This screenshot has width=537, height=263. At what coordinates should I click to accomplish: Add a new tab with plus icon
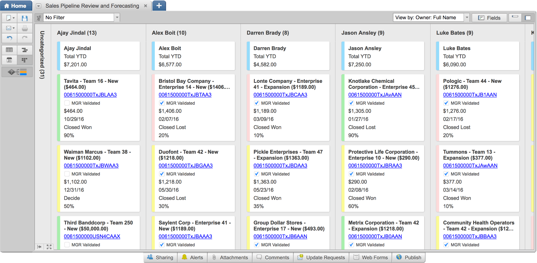pos(159,6)
